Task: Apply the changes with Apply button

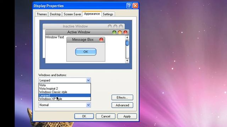Action: tap(127, 116)
